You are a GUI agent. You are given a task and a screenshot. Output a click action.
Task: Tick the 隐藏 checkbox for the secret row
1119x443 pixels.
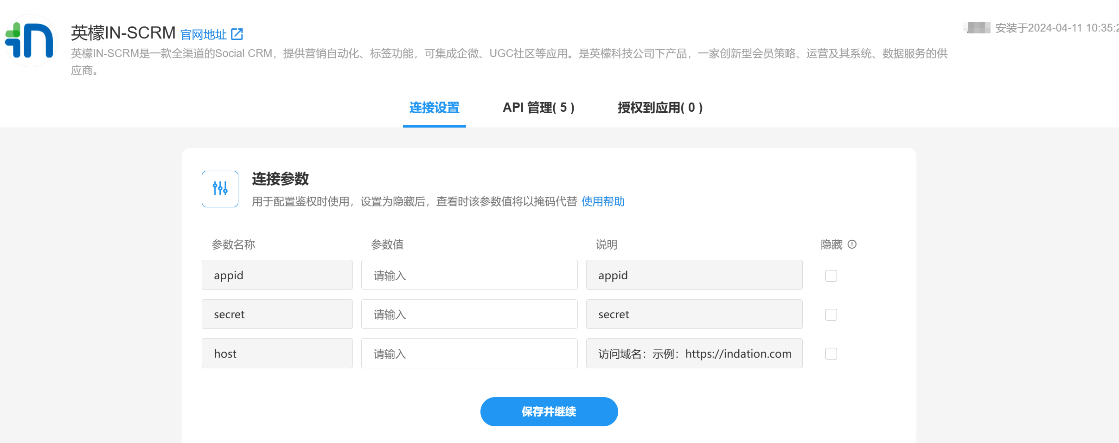[831, 315]
